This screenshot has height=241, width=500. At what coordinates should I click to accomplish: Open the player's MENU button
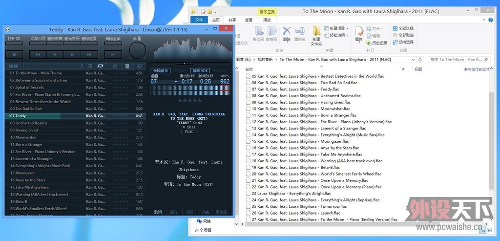13,66
